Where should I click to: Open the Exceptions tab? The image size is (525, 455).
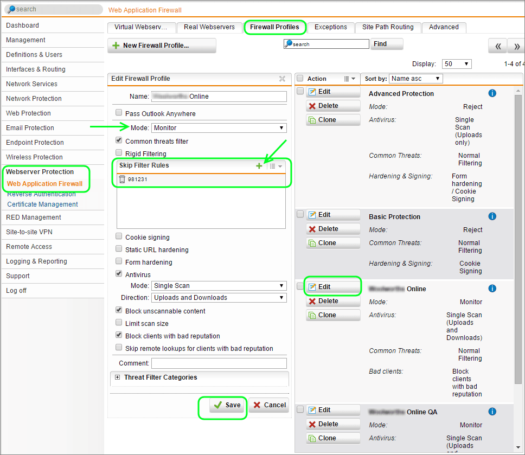click(x=330, y=27)
